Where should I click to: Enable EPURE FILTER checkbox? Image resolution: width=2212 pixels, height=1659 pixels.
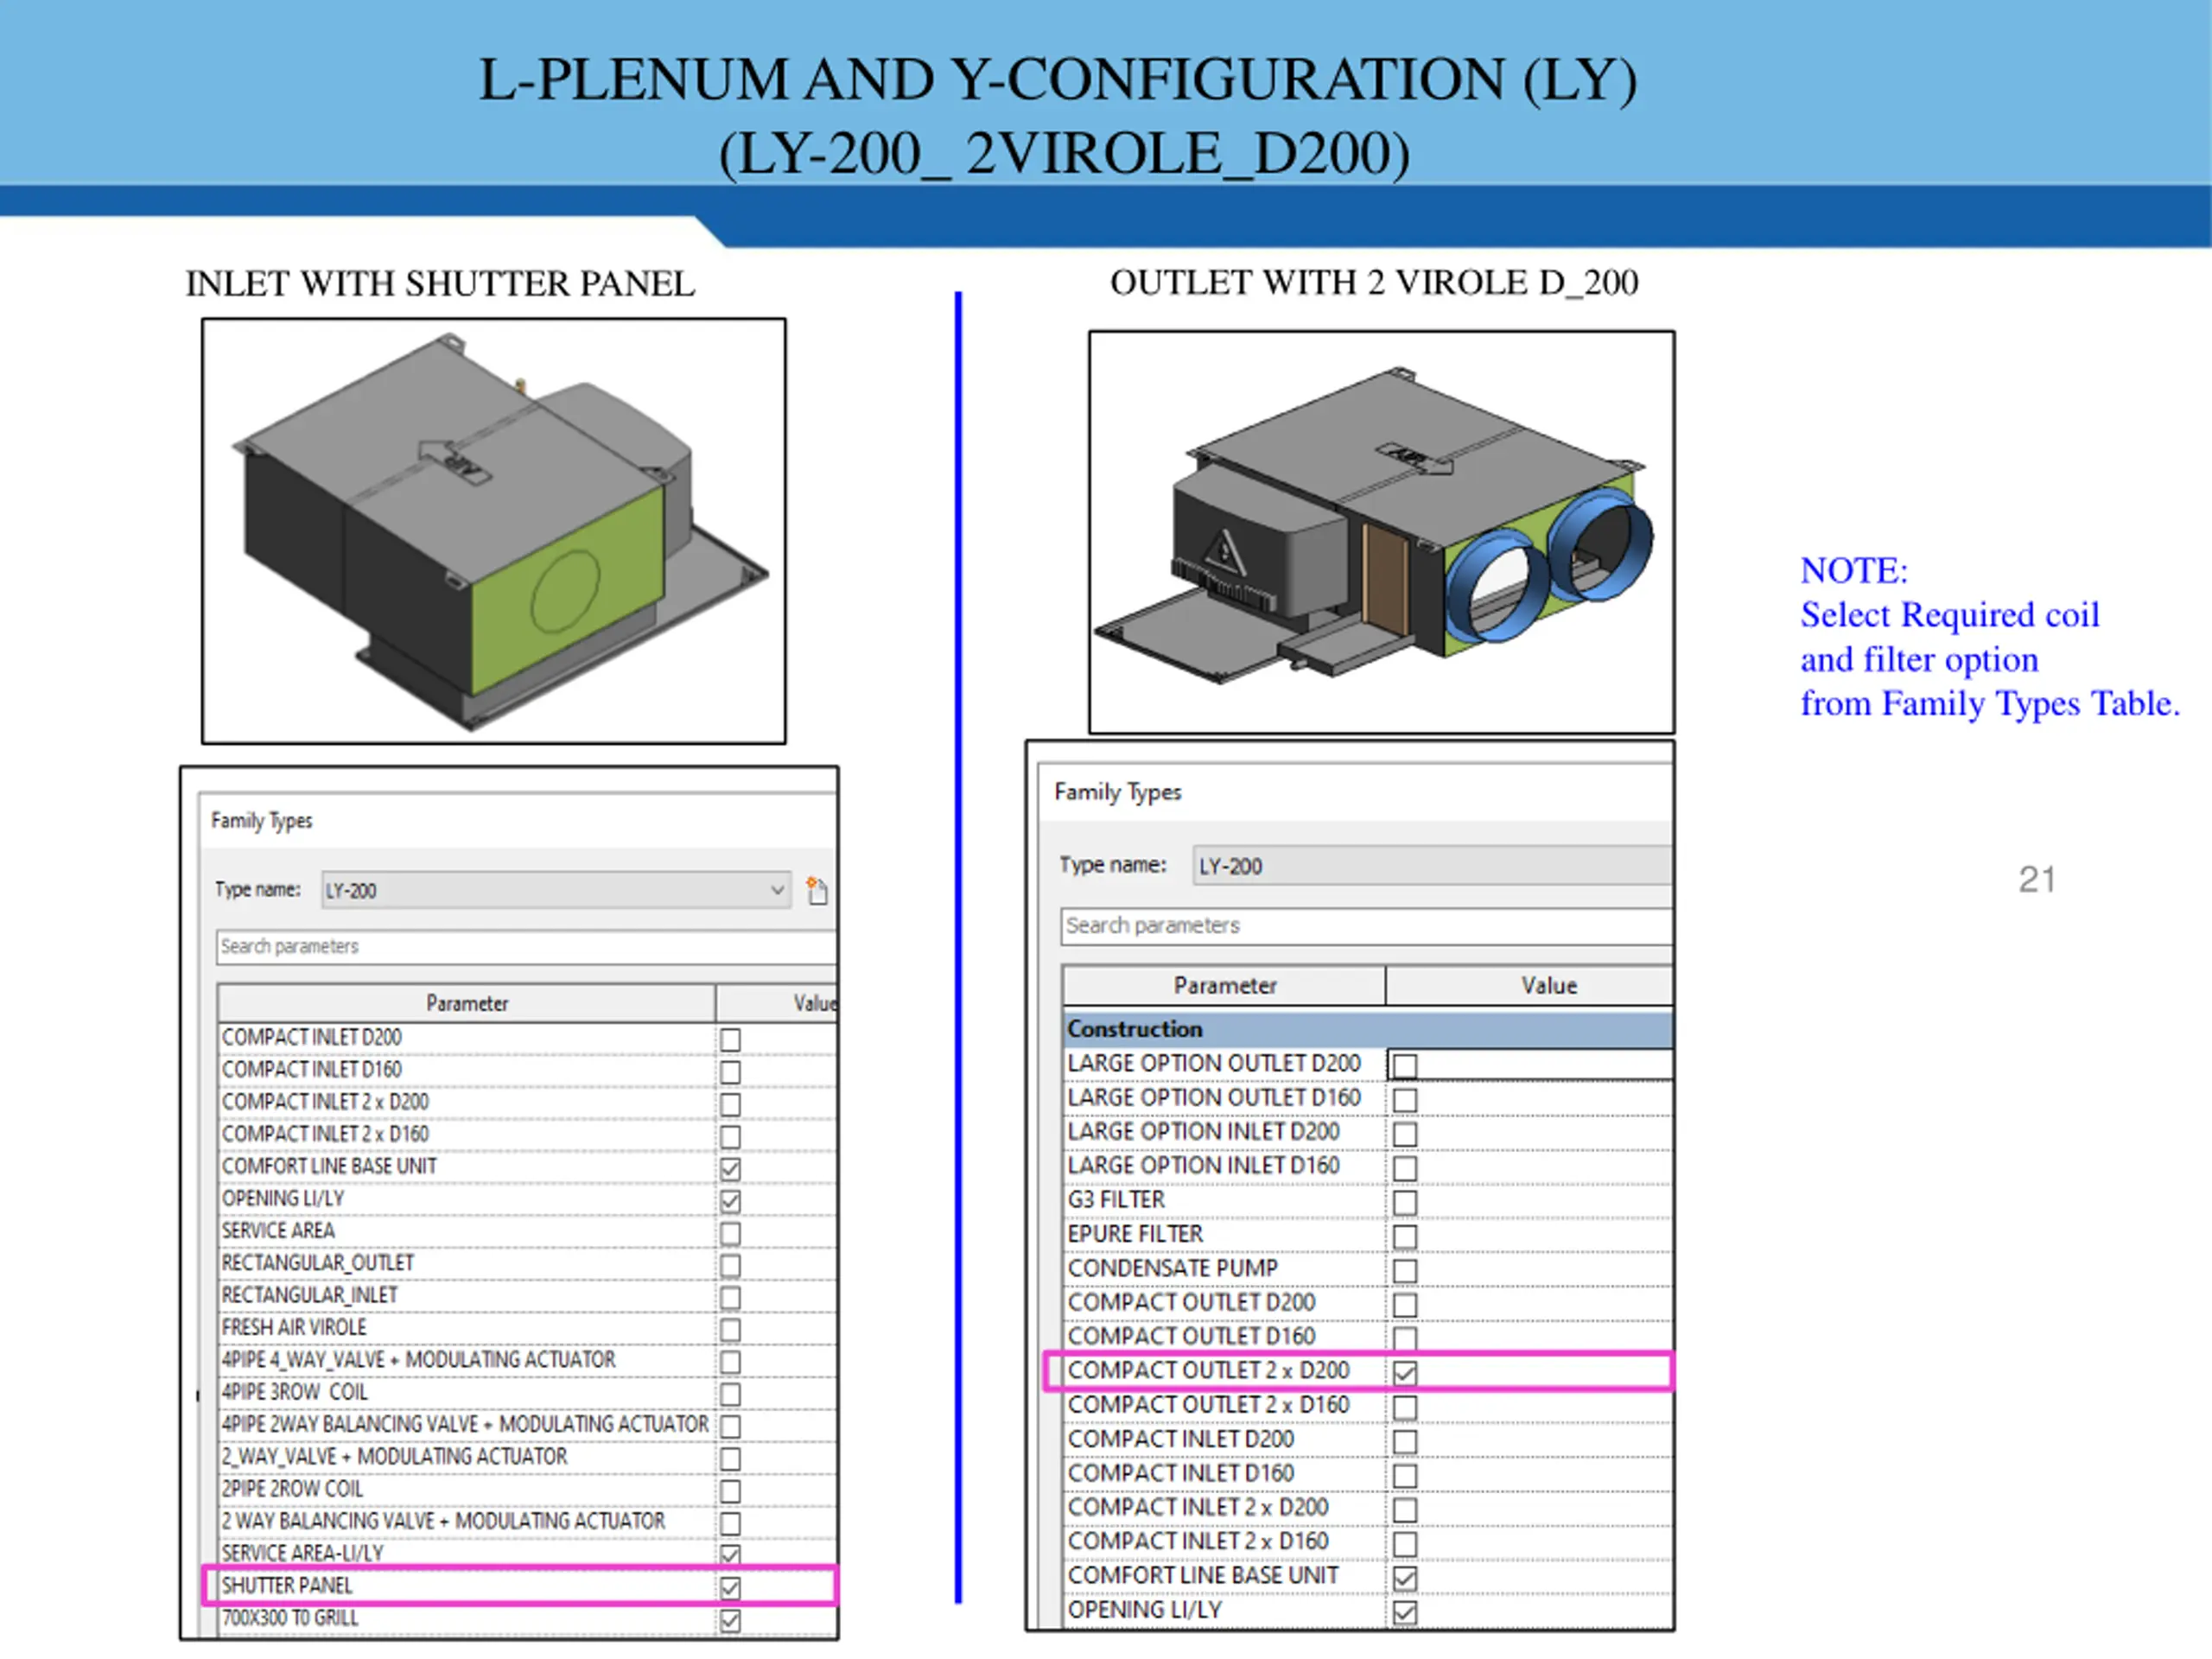coord(1405,1236)
